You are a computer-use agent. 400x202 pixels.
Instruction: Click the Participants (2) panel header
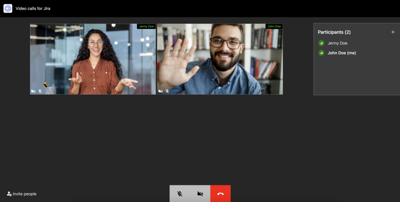pyautogui.click(x=334, y=32)
